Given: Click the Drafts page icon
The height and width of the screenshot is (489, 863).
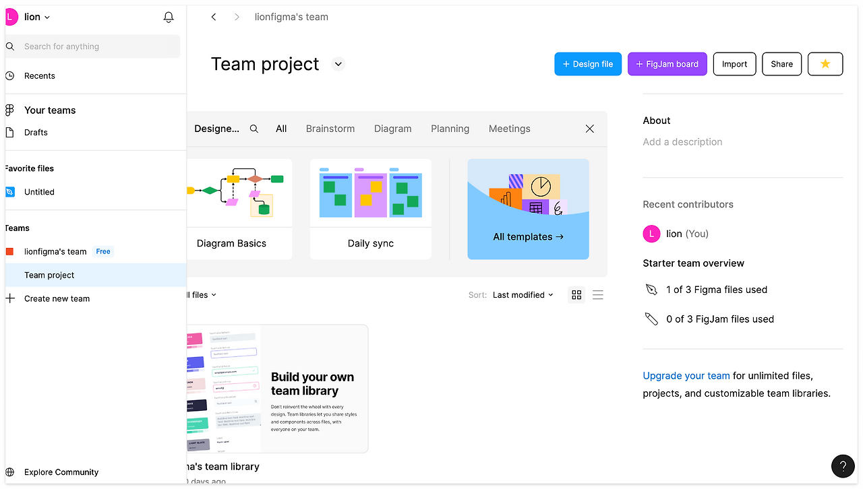Looking at the screenshot, I should [x=9, y=133].
